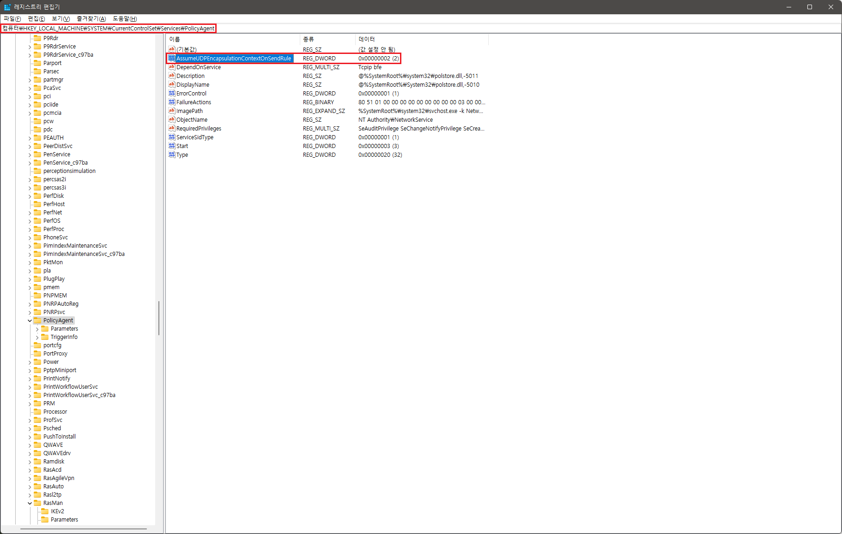This screenshot has width=842, height=534.
Task: Expand the RasAuto key
Action: [x=30, y=487]
